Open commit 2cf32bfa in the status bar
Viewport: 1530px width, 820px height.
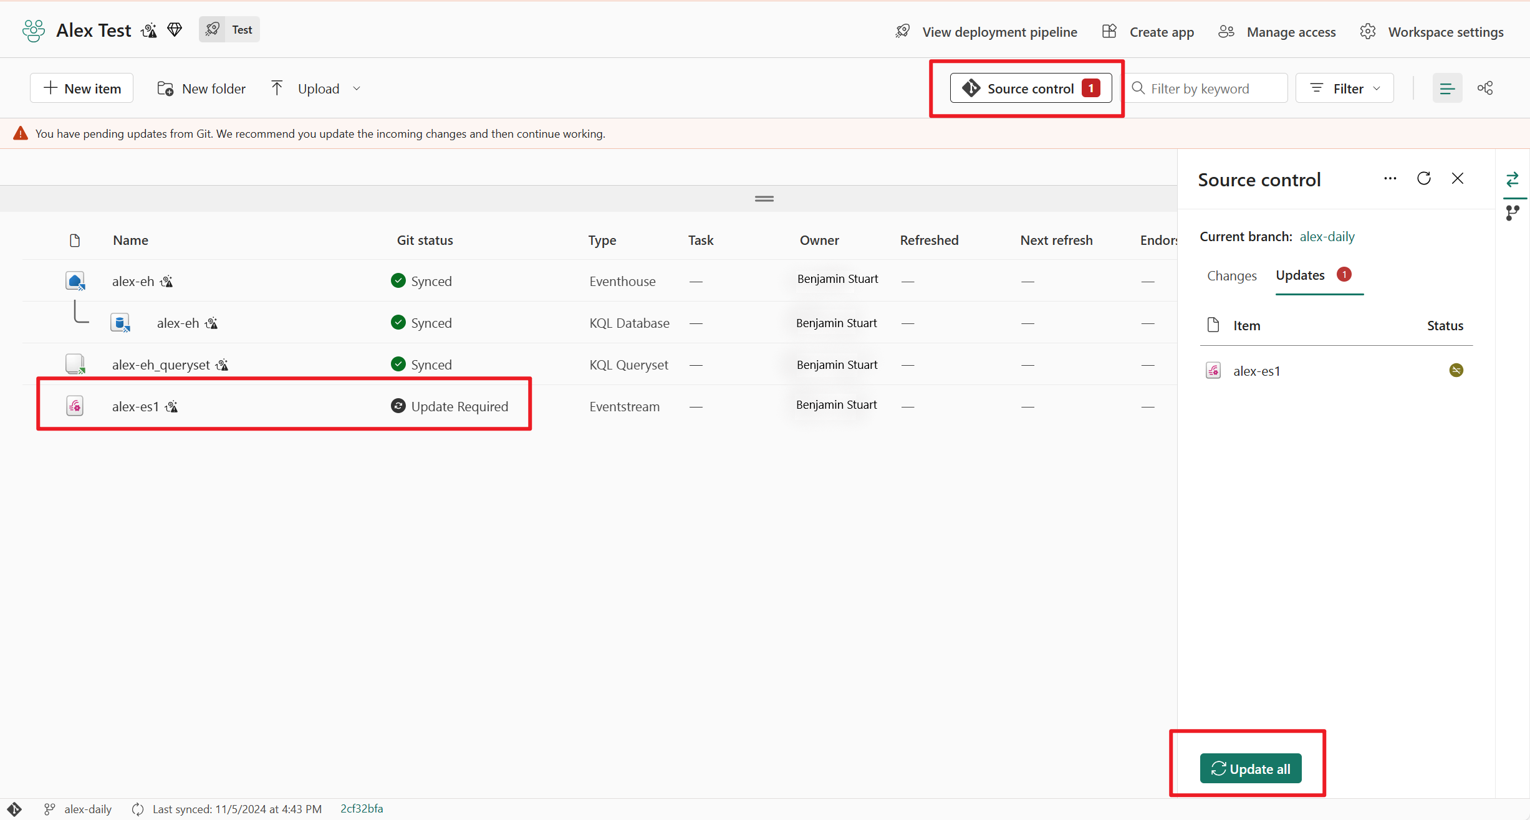(362, 808)
